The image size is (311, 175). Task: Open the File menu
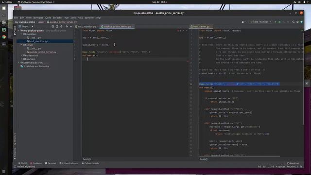(x=16, y=17)
